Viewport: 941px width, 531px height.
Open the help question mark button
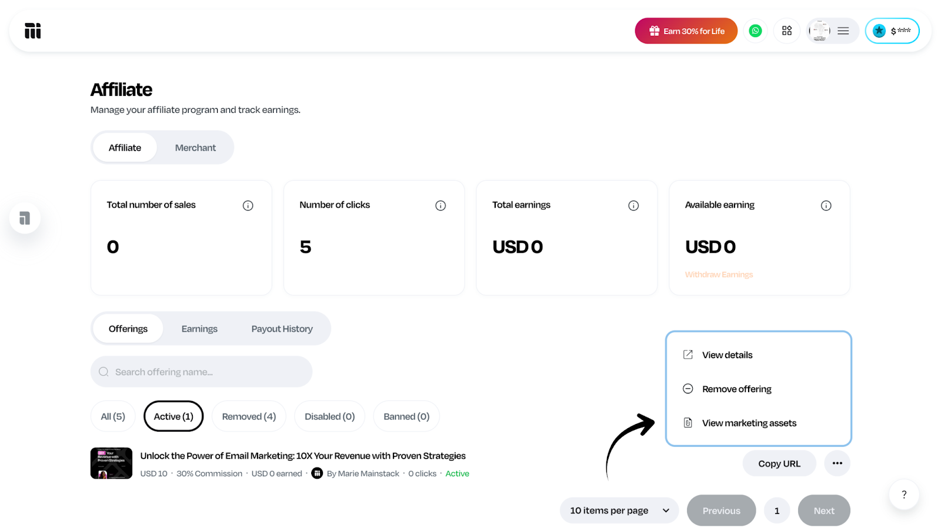tap(904, 495)
